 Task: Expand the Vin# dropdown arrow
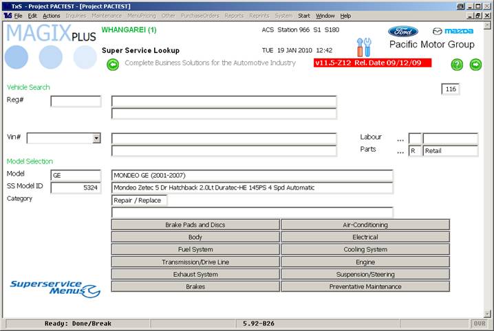point(96,138)
